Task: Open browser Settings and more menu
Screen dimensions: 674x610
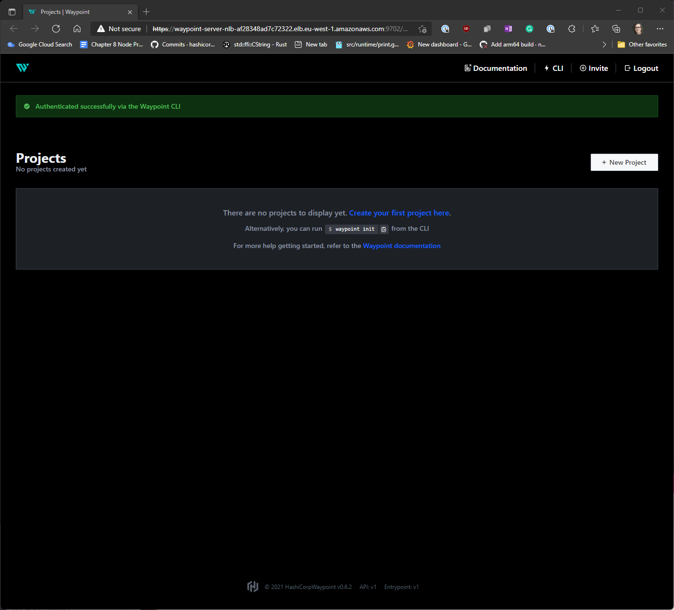Action: 660,29
